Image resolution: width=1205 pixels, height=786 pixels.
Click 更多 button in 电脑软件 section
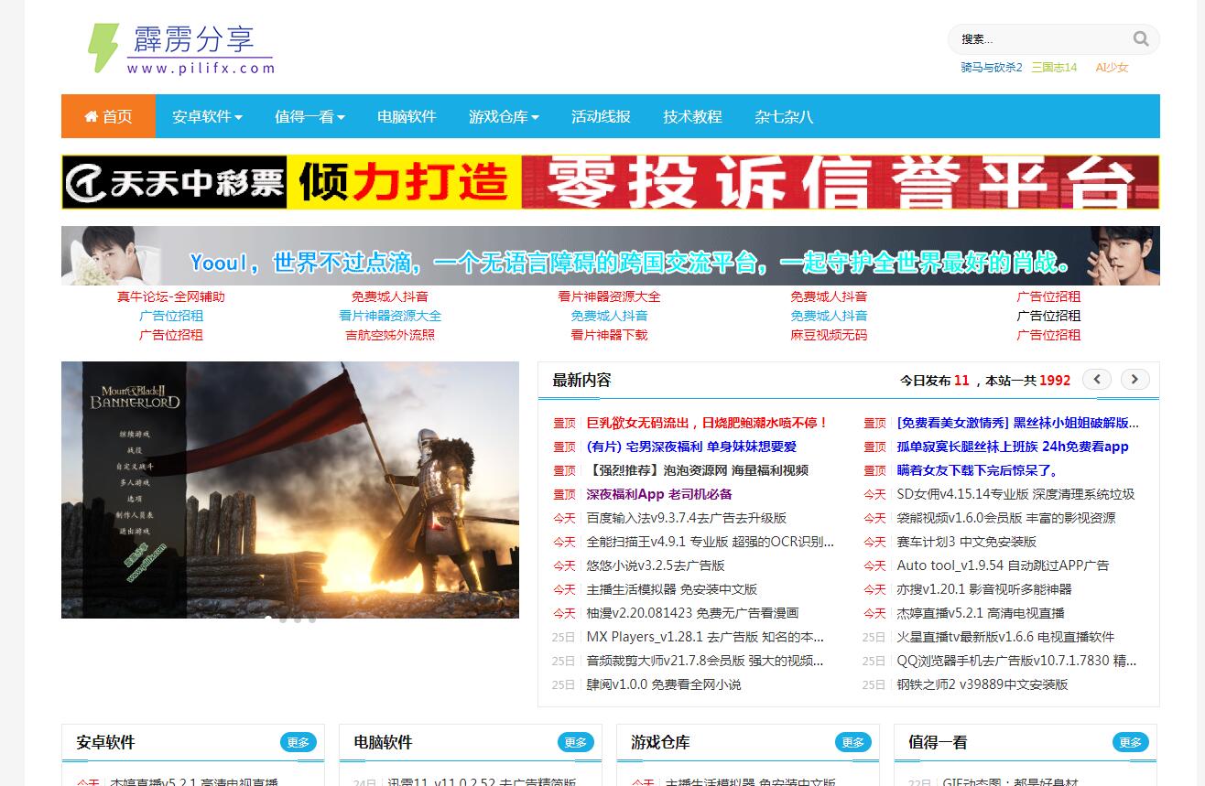(x=576, y=742)
